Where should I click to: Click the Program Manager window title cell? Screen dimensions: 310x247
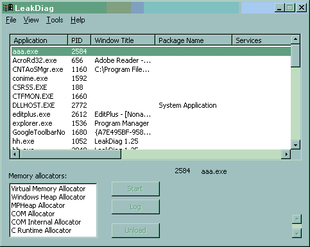click(121, 123)
